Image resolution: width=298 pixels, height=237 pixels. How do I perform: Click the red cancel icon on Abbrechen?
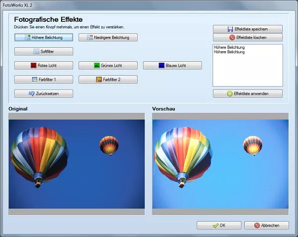pos(257,226)
